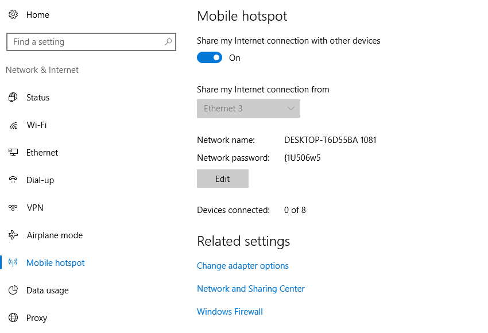Click the Home gear icon
The width and height of the screenshot is (488, 333).
click(13, 14)
